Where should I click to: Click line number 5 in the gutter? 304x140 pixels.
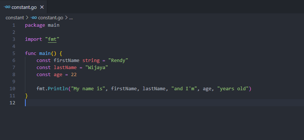[13, 53]
